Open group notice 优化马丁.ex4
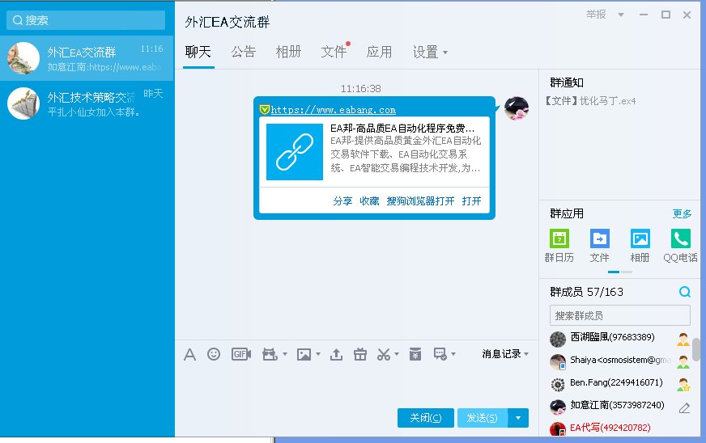 point(590,101)
